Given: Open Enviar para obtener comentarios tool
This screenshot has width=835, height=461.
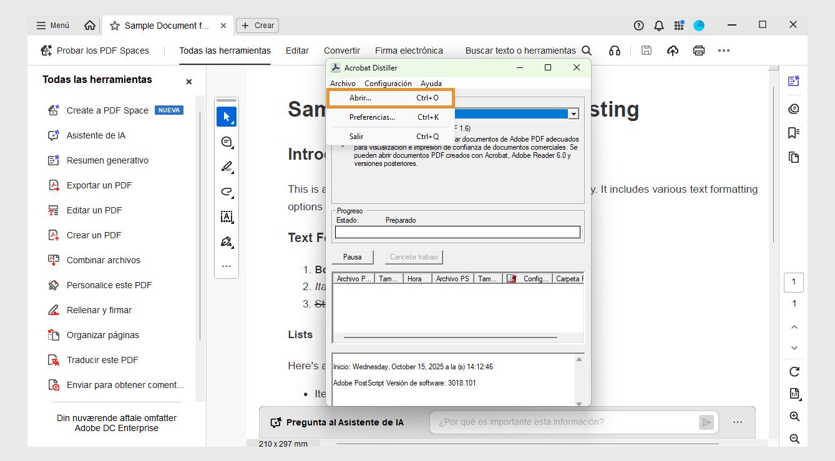Looking at the screenshot, I should (x=116, y=385).
